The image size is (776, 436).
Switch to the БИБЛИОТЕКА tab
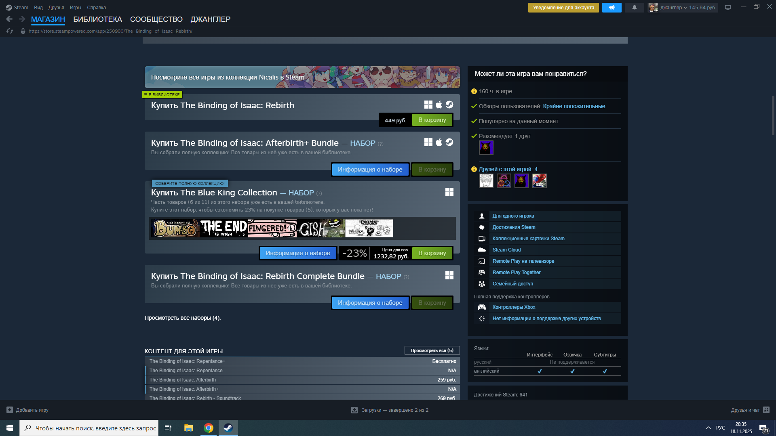pos(97,19)
